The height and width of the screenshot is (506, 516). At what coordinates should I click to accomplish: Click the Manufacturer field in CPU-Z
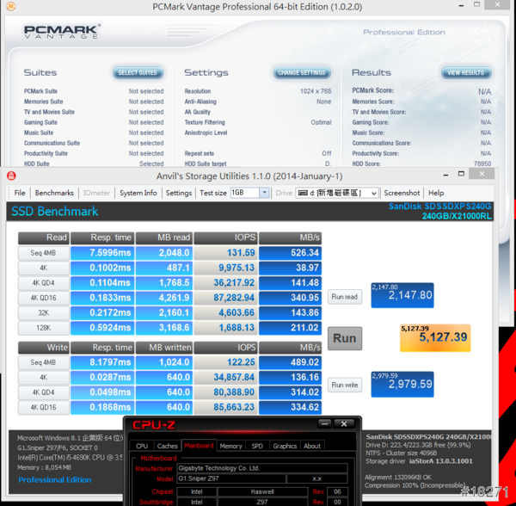pos(262,468)
